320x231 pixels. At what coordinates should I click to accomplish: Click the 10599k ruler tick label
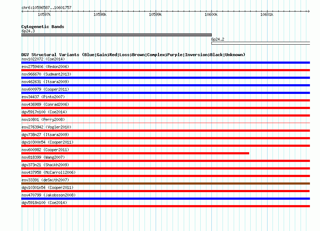(155, 14)
